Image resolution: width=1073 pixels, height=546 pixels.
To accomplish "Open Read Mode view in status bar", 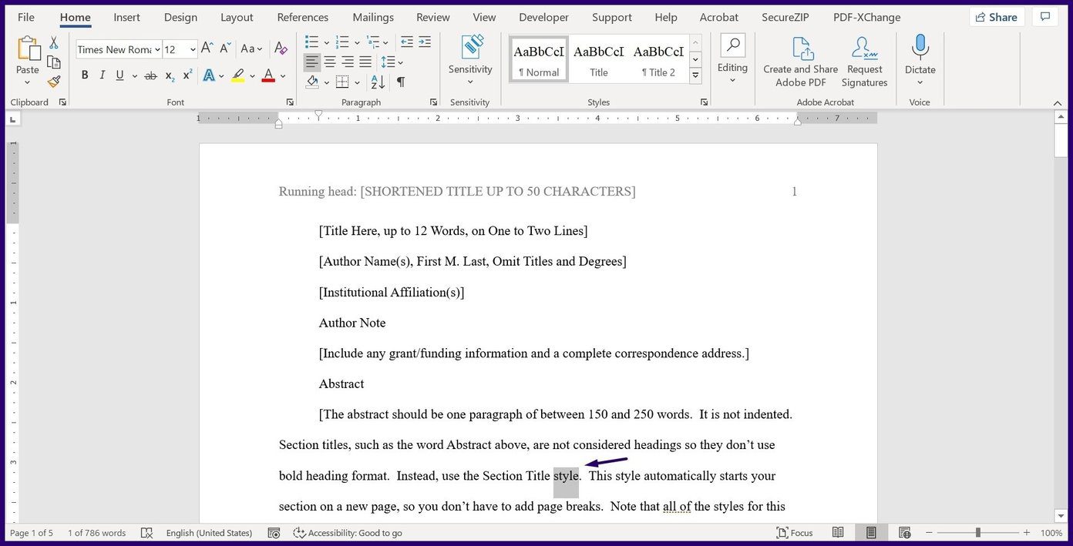I will coord(838,533).
